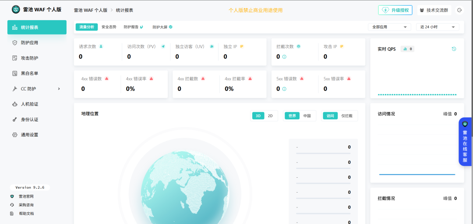Viewport: 473px width, 224px height.
Task: Click the 个人版禁止商业用途使用 notice
Action: coord(255,10)
